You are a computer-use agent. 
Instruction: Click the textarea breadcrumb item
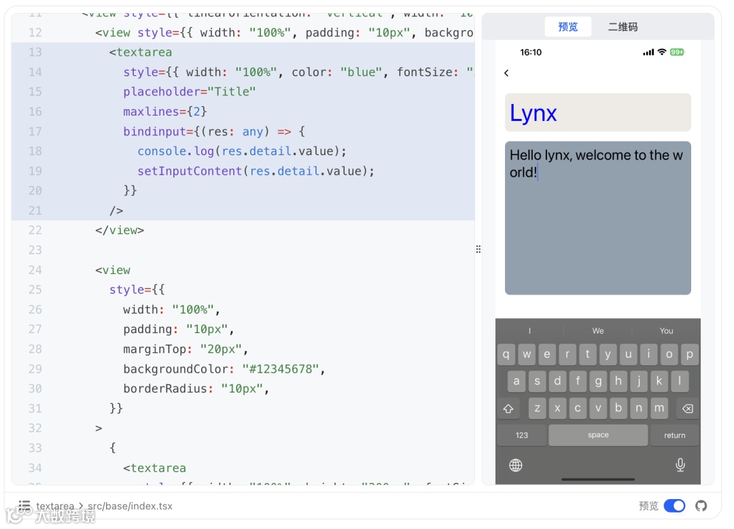click(55, 506)
